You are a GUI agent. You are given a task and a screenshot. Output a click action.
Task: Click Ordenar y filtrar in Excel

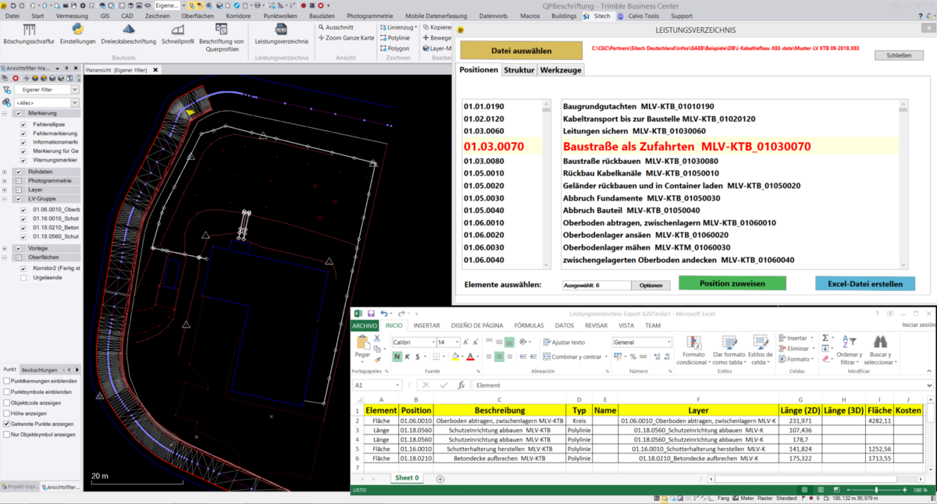click(849, 351)
